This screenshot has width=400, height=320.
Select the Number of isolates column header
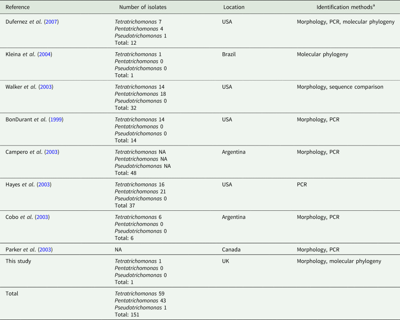coord(142,7)
